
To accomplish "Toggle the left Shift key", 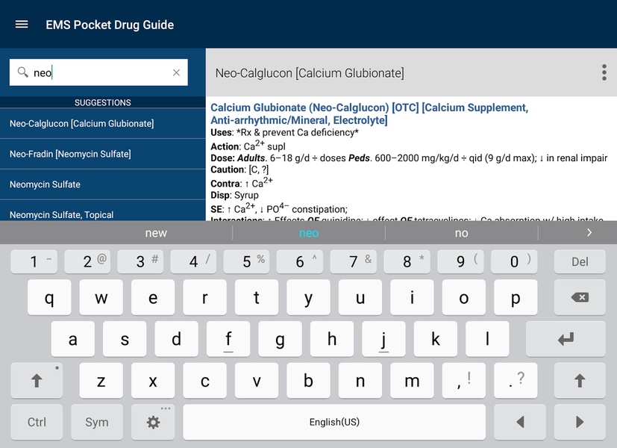I will point(37,381).
